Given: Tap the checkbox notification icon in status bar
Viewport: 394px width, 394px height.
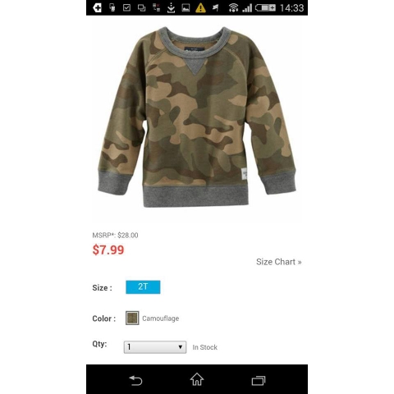Looking at the screenshot, I should pos(126,7).
